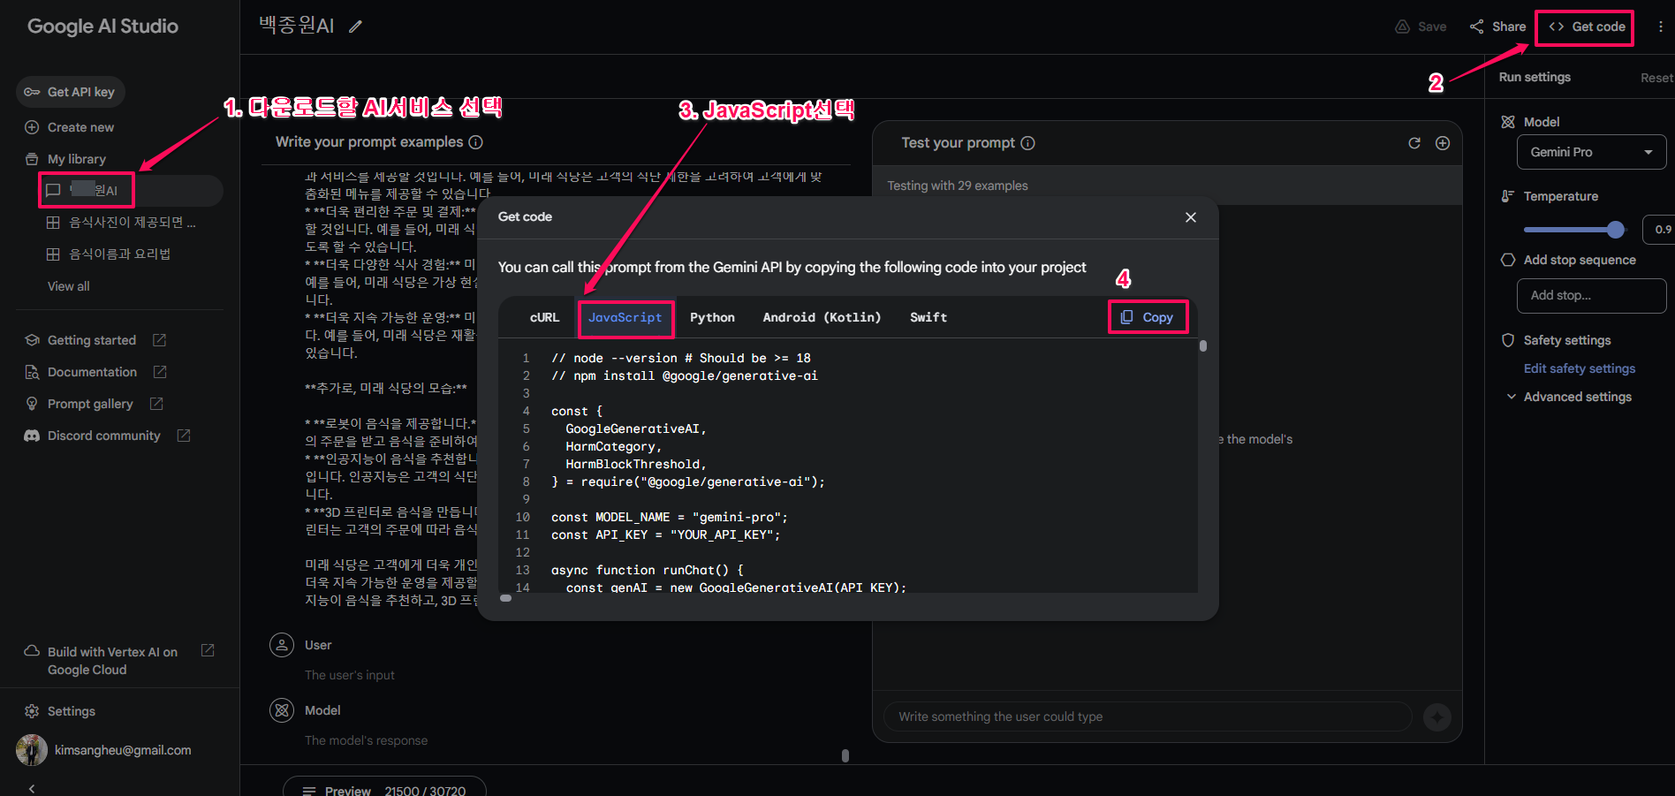Open Prompt gallery link
This screenshot has width=1675, height=796.
point(90,404)
